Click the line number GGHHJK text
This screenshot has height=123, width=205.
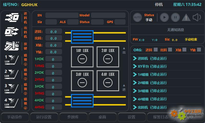(x=29, y=5)
